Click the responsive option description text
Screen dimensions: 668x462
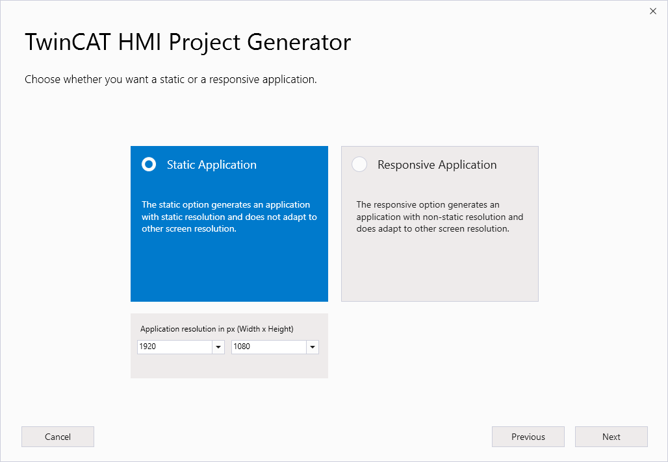(440, 217)
